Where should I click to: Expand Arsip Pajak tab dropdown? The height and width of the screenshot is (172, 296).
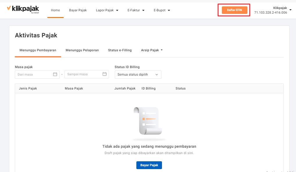pos(152,50)
